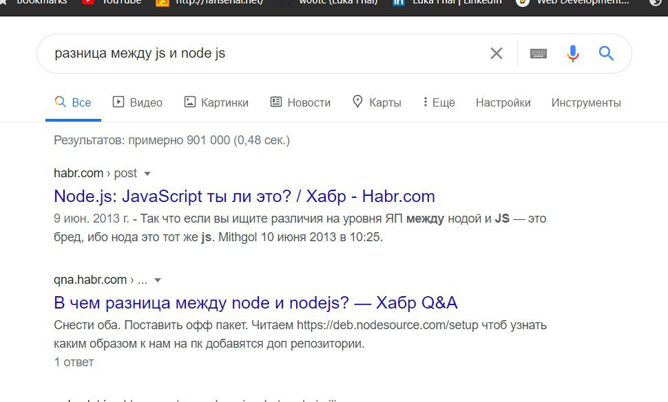Viewport: 668px width, 402px height.
Task: Click the results count text
Action: [171, 140]
